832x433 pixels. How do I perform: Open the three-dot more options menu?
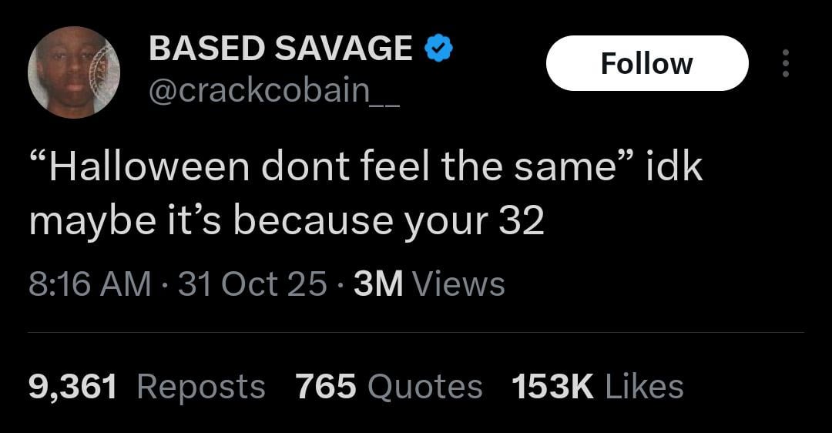pyautogui.click(x=785, y=63)
